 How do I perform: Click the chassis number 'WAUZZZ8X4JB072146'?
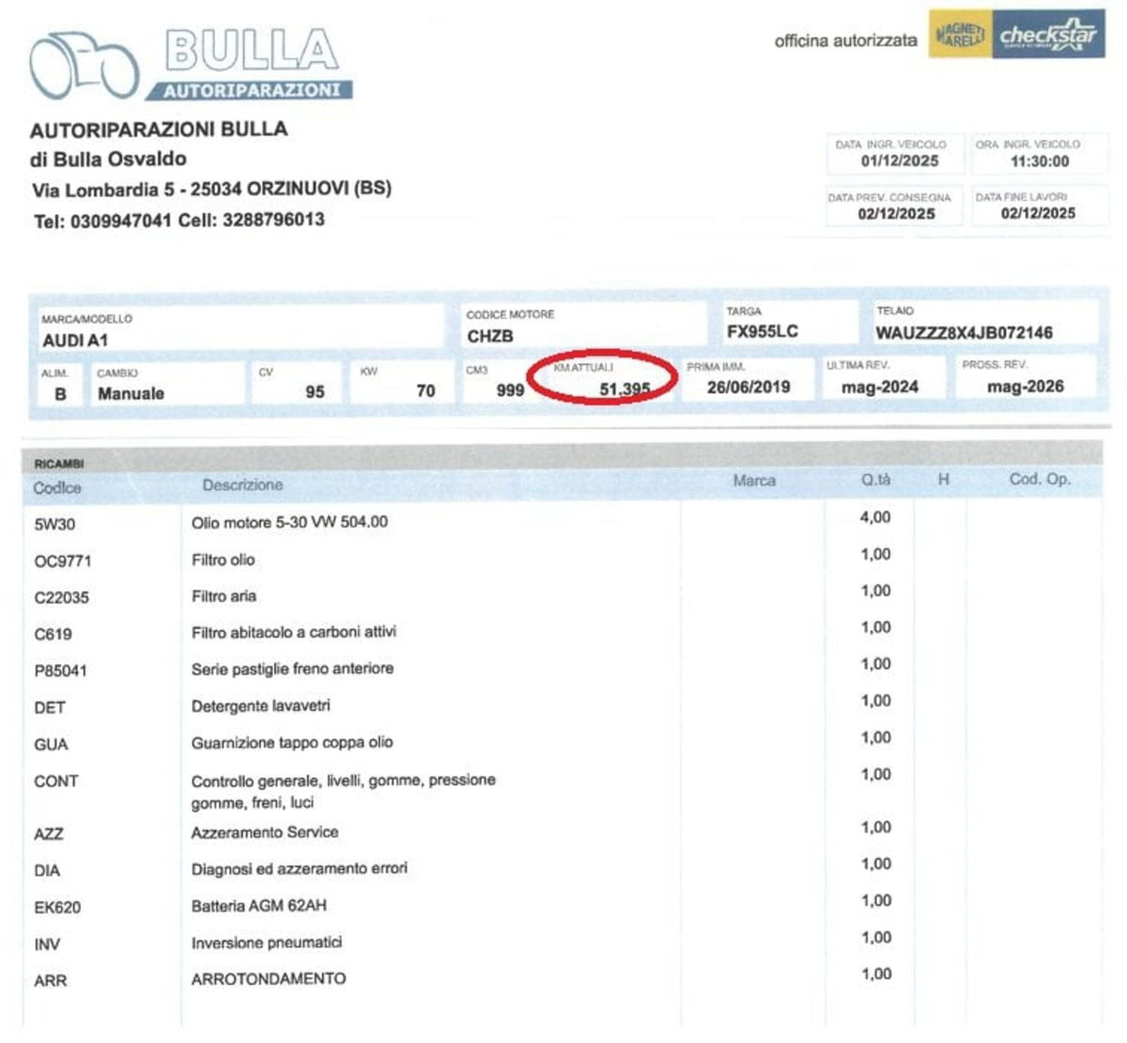[964, 332]
